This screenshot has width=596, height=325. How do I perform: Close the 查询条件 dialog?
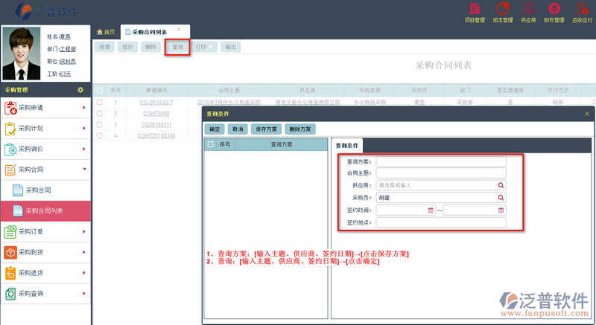tap(587, 114)
